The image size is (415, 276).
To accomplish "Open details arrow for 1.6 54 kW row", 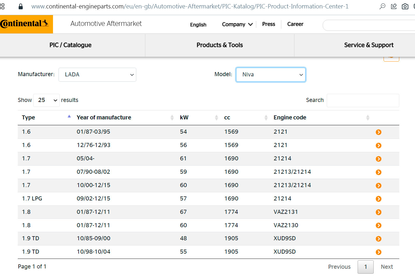I will (x=378, y=132).
